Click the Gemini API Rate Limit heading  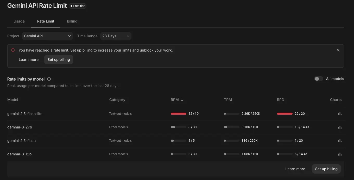[x=37, y=6]
